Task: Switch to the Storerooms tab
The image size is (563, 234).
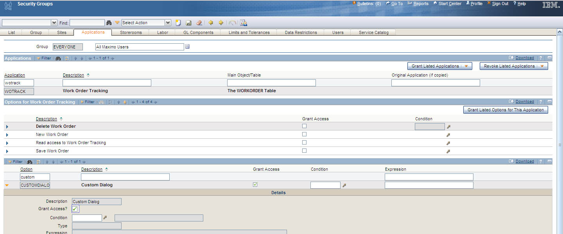Action: pos(131,32)
